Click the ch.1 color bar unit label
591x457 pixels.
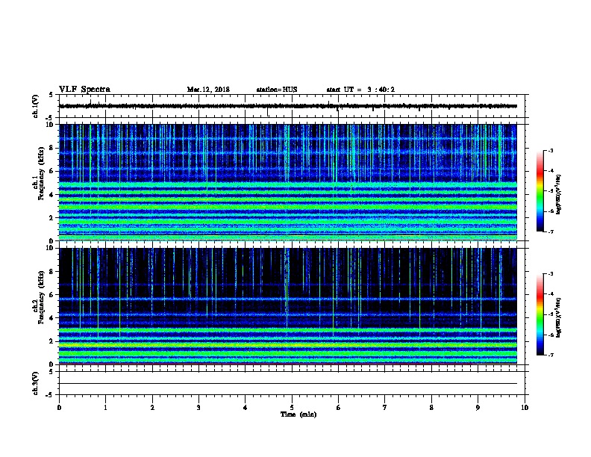point(559,194)
